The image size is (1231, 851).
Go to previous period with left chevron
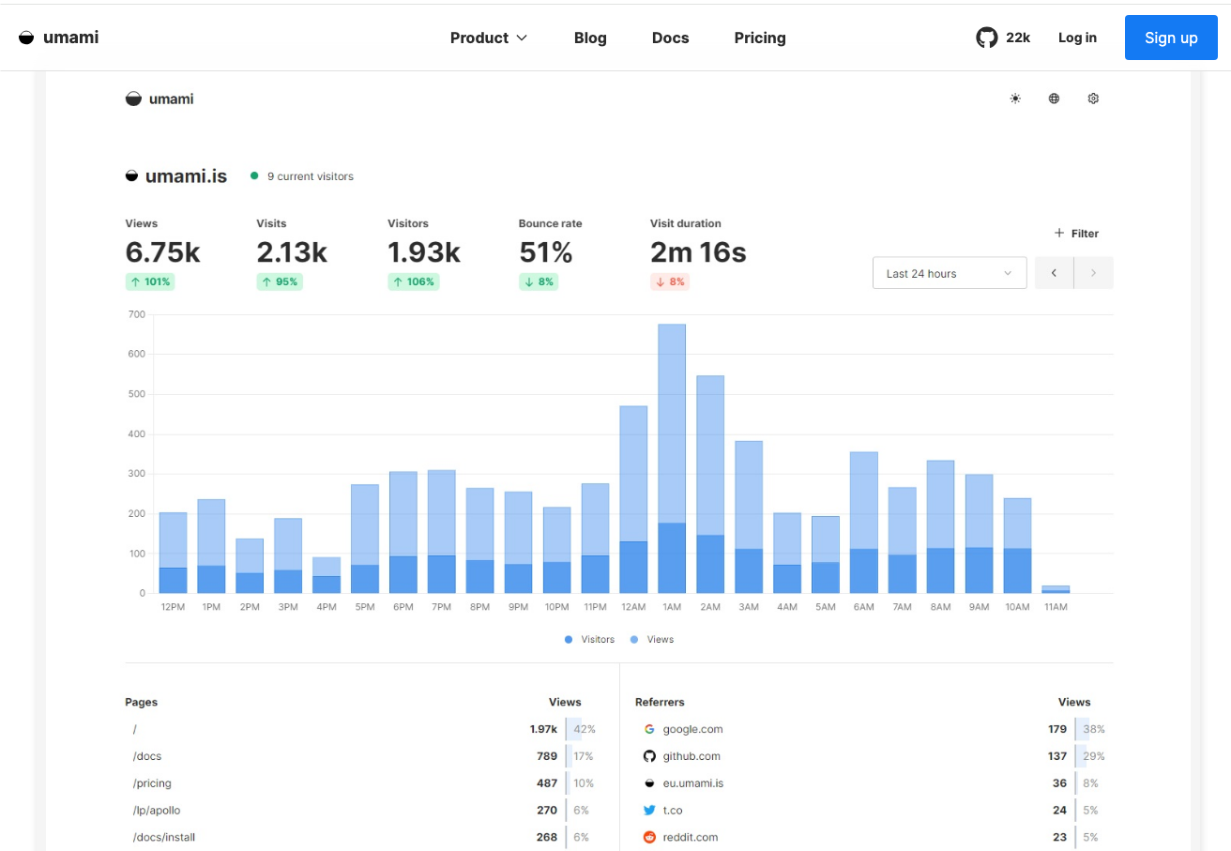tap(1054, 273)
